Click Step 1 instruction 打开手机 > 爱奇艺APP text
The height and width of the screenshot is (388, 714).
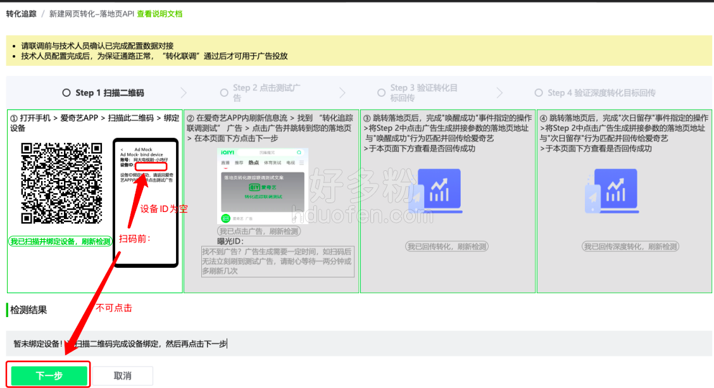[x=95, y=123]
